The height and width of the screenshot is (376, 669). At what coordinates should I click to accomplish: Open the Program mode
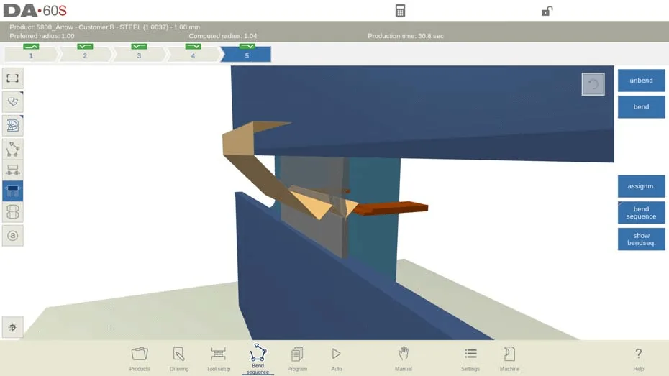click(297, 359)
